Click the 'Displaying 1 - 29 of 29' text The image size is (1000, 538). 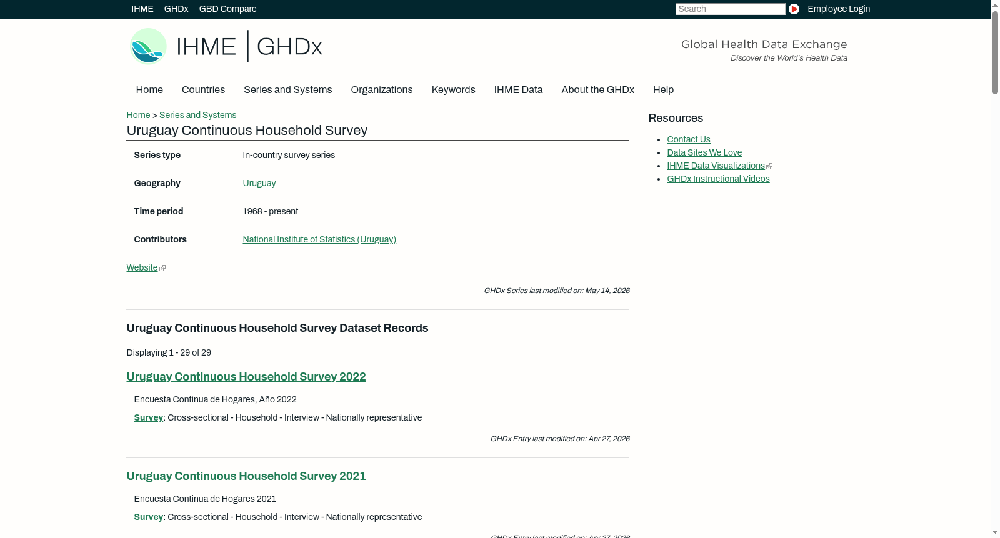click(x=169, y=352)
